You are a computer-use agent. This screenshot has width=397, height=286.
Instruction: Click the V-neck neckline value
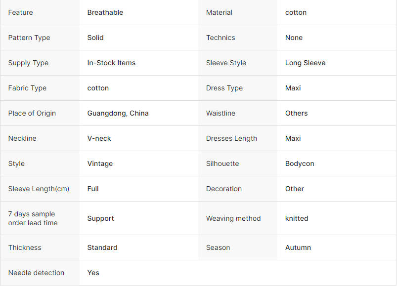pyautogui.click(x=99, y=138)
